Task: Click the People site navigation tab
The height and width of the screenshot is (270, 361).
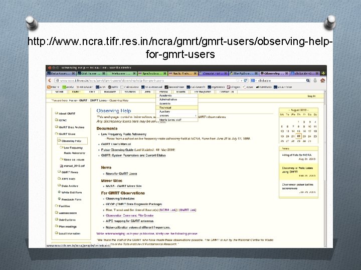Action: [x=163, y=92]
